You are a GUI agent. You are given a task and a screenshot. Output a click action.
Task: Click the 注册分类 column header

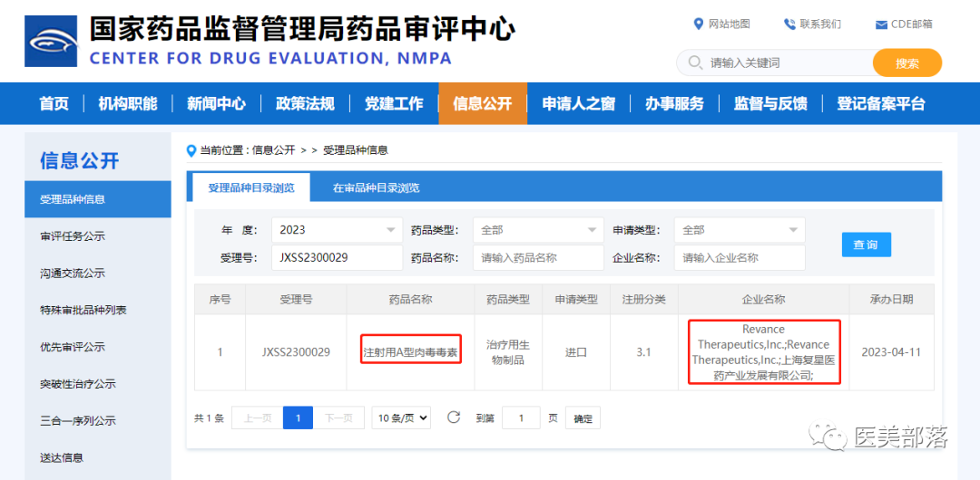(x=643, y=299)
